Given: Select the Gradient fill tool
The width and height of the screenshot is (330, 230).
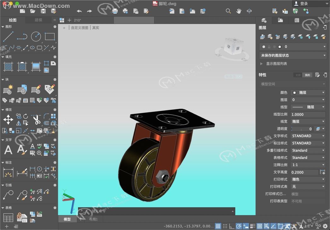Looking at the screenshot, I should pyautogui.click(x=36, y=67).
